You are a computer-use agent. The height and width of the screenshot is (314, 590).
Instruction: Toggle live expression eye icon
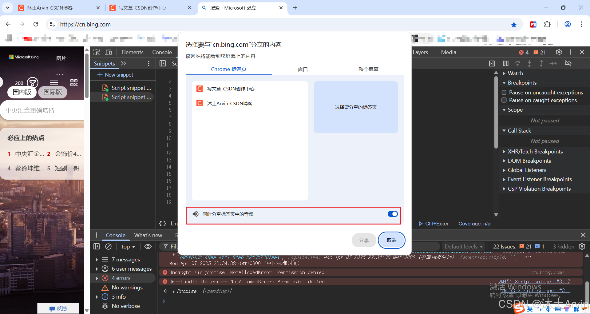click(148, 246)
